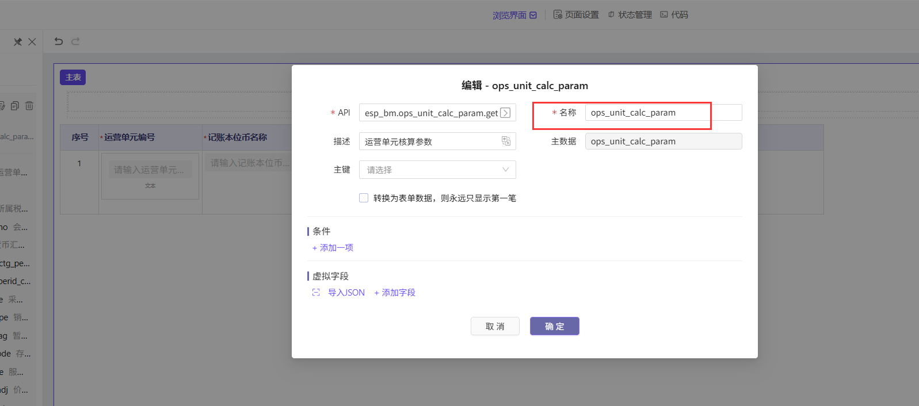Click 条件 section heading

pyautogui.click(x=322, y=231)
